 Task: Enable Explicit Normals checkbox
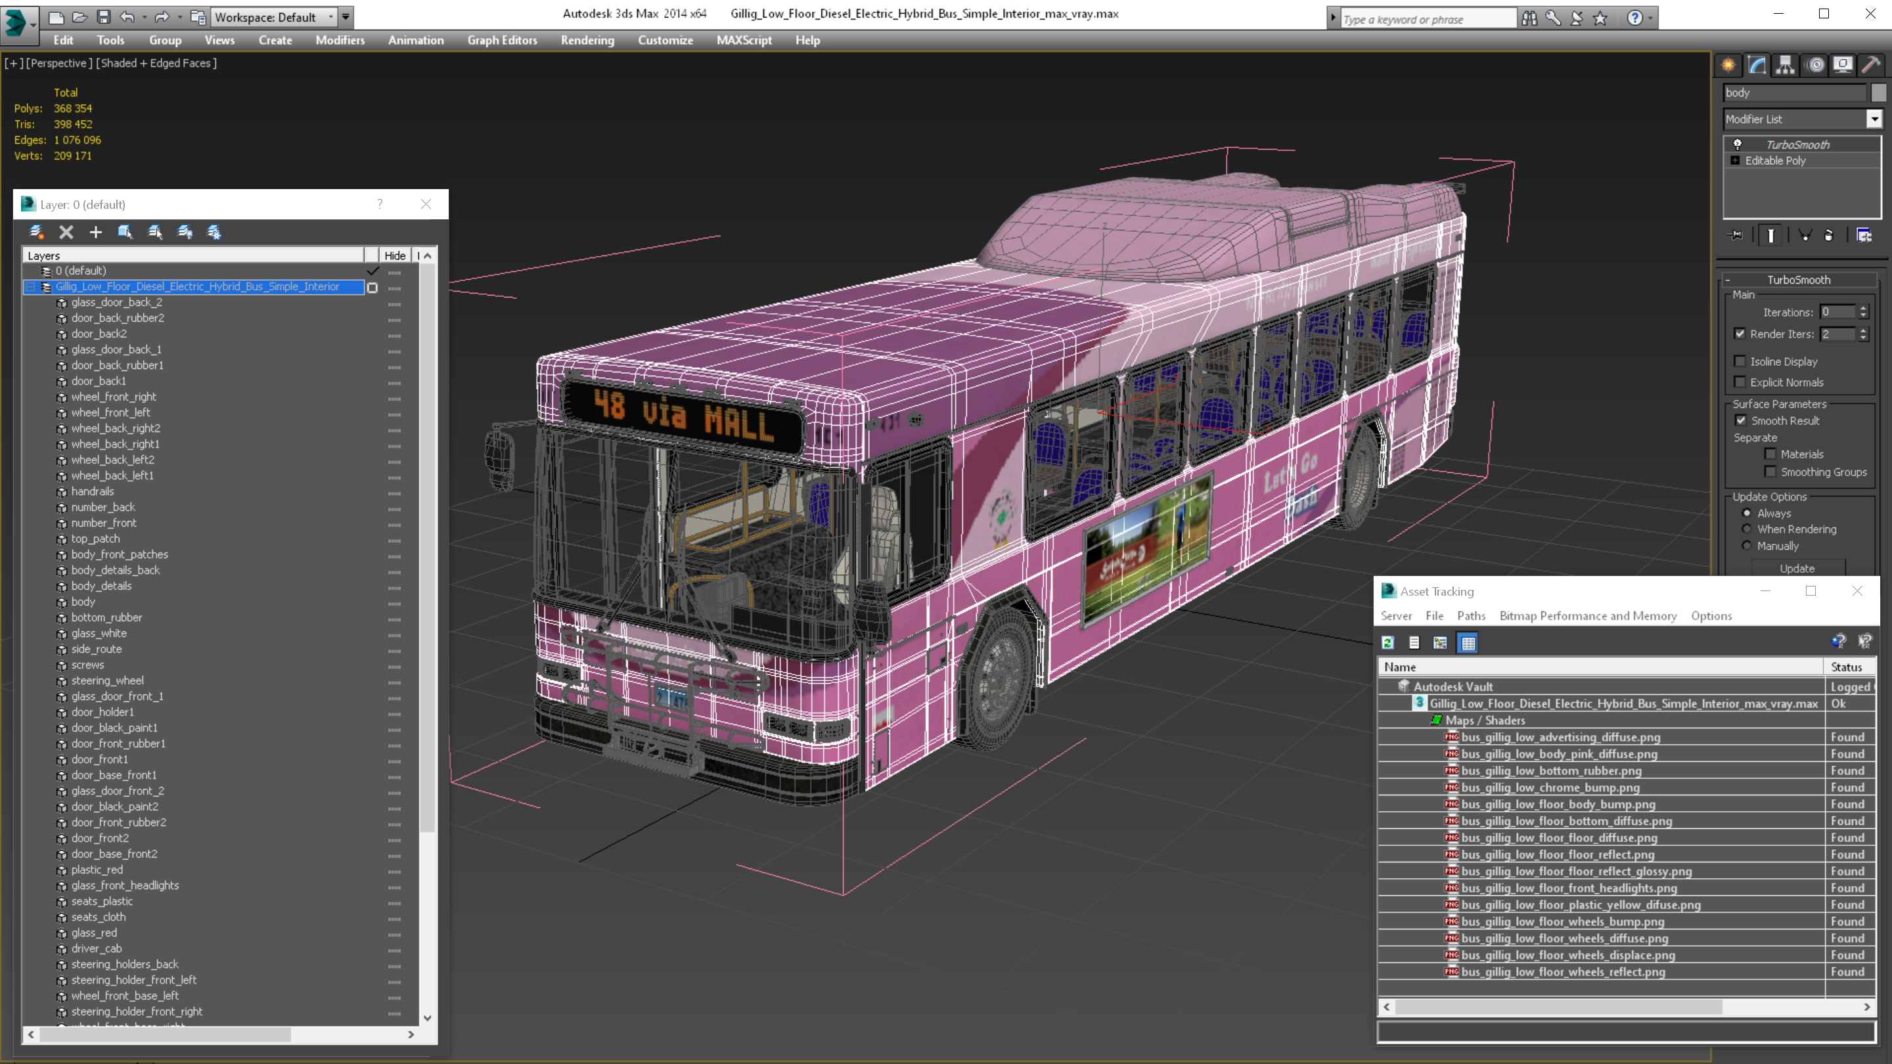coord(1740,382)
